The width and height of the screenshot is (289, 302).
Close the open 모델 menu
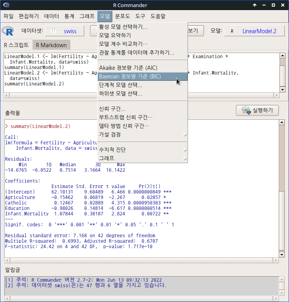click(105, 16)
